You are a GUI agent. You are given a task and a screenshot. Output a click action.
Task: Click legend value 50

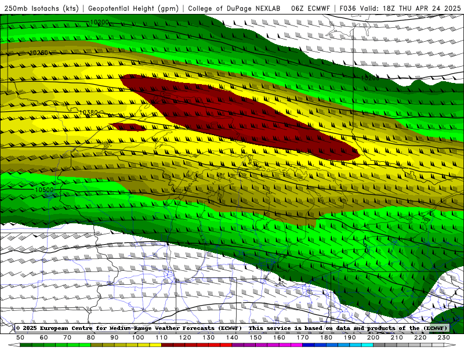pyautogui.click(x=20, y=338)
